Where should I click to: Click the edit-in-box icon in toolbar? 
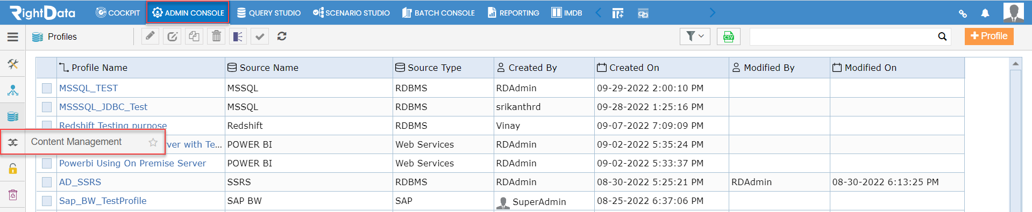[x=172, y=36]
